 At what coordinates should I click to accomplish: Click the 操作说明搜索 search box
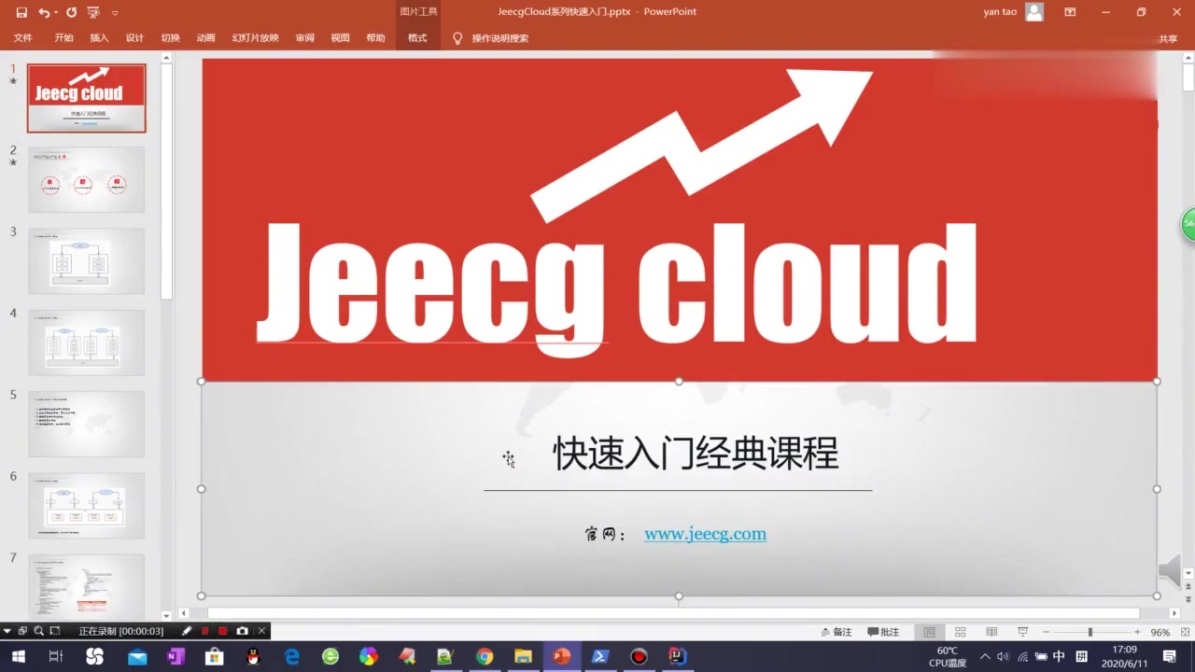pyautogui.click(x=499, y=38)
